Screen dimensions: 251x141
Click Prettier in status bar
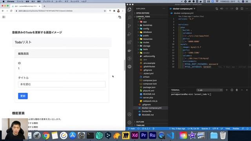tap(236, 128)
